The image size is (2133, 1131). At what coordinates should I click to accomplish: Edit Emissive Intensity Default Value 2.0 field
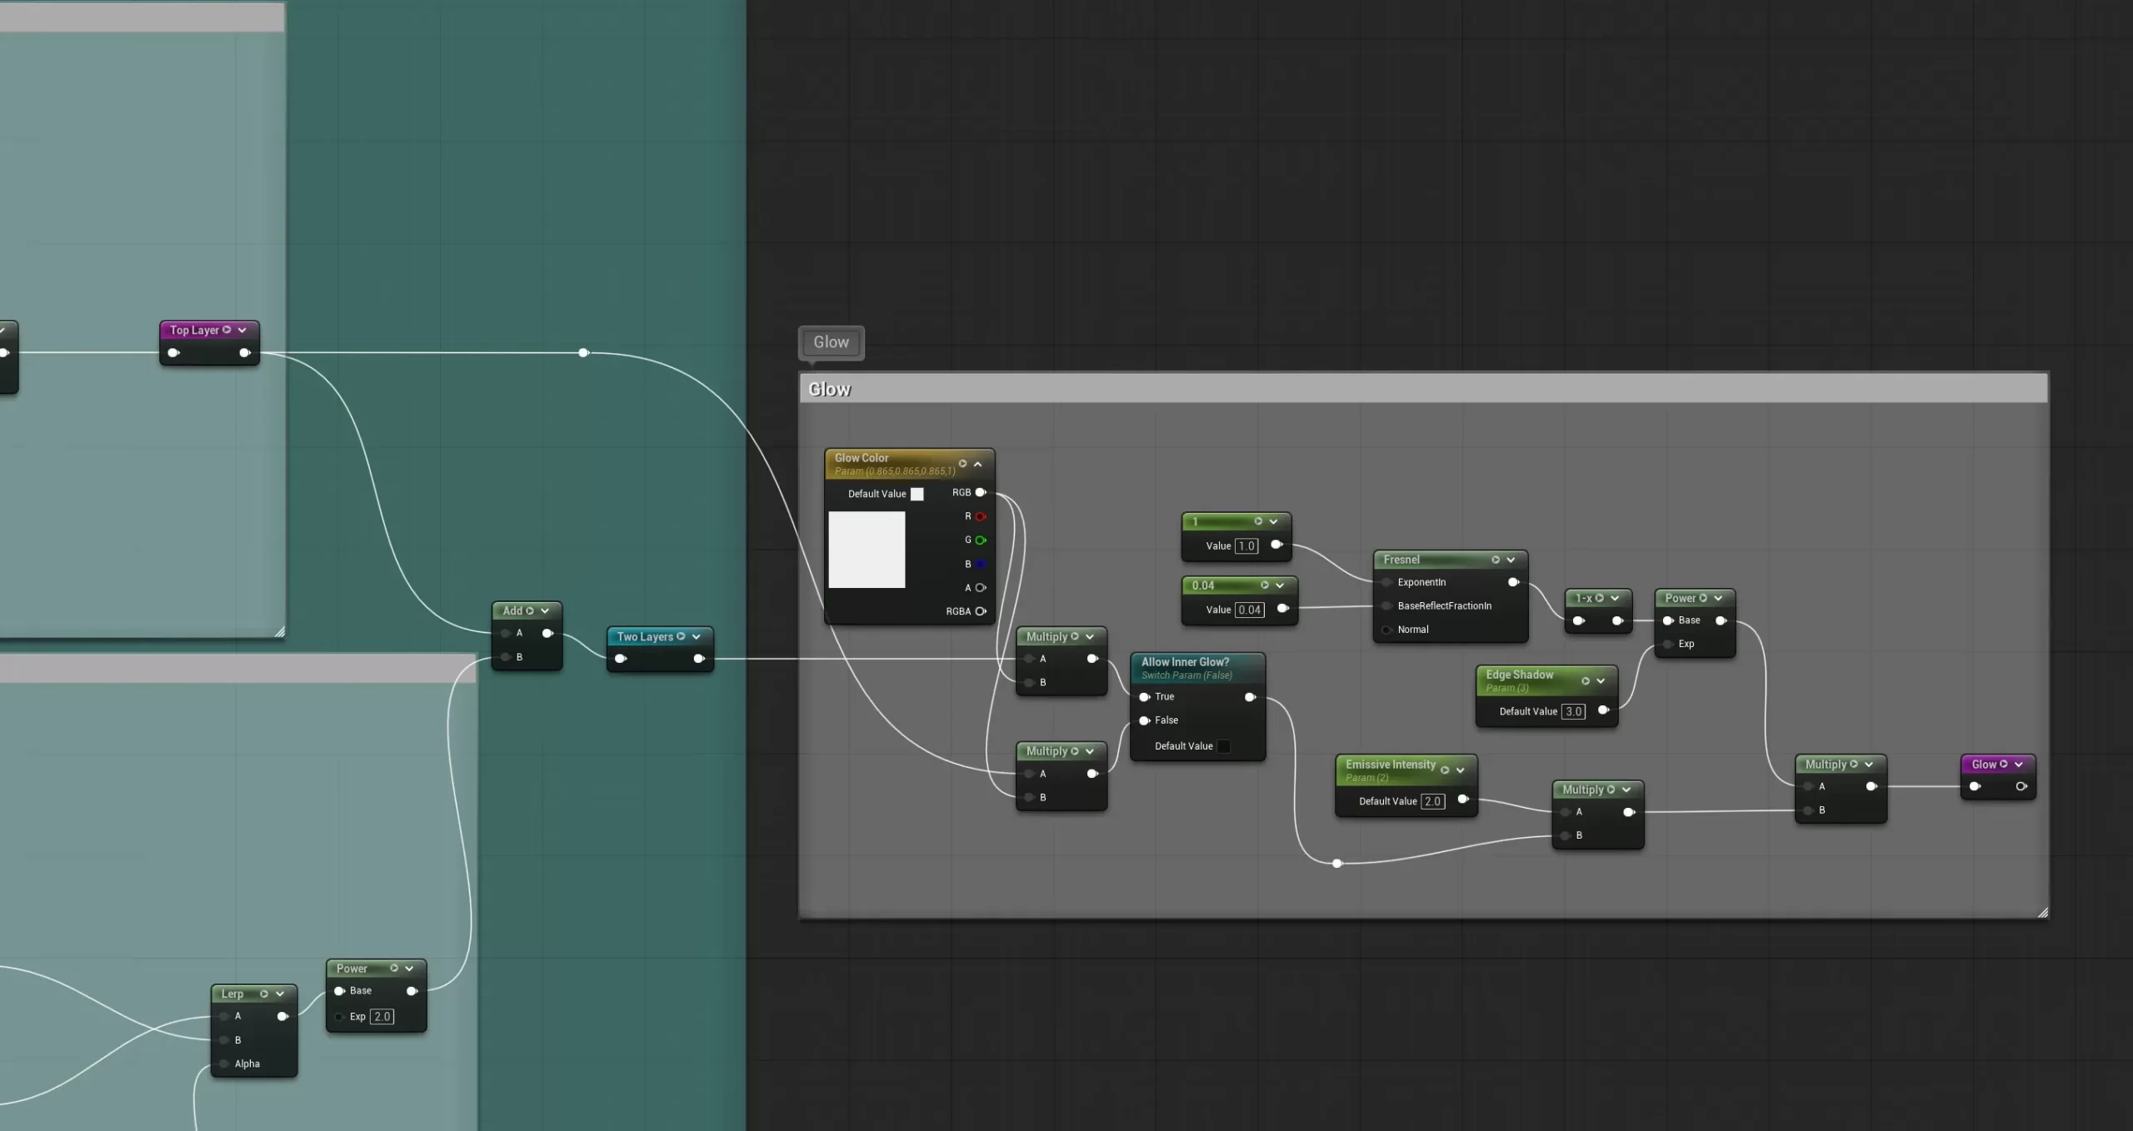click(x=1432, y=801)
